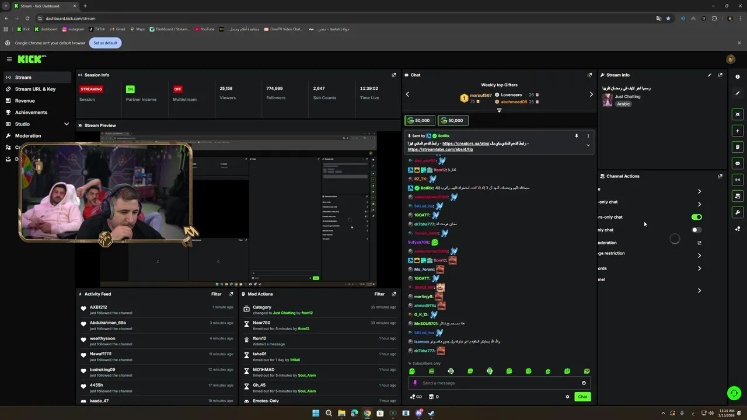
Task: Open the hamburger menu beside the Kick logo
Action: pos(9,59)
